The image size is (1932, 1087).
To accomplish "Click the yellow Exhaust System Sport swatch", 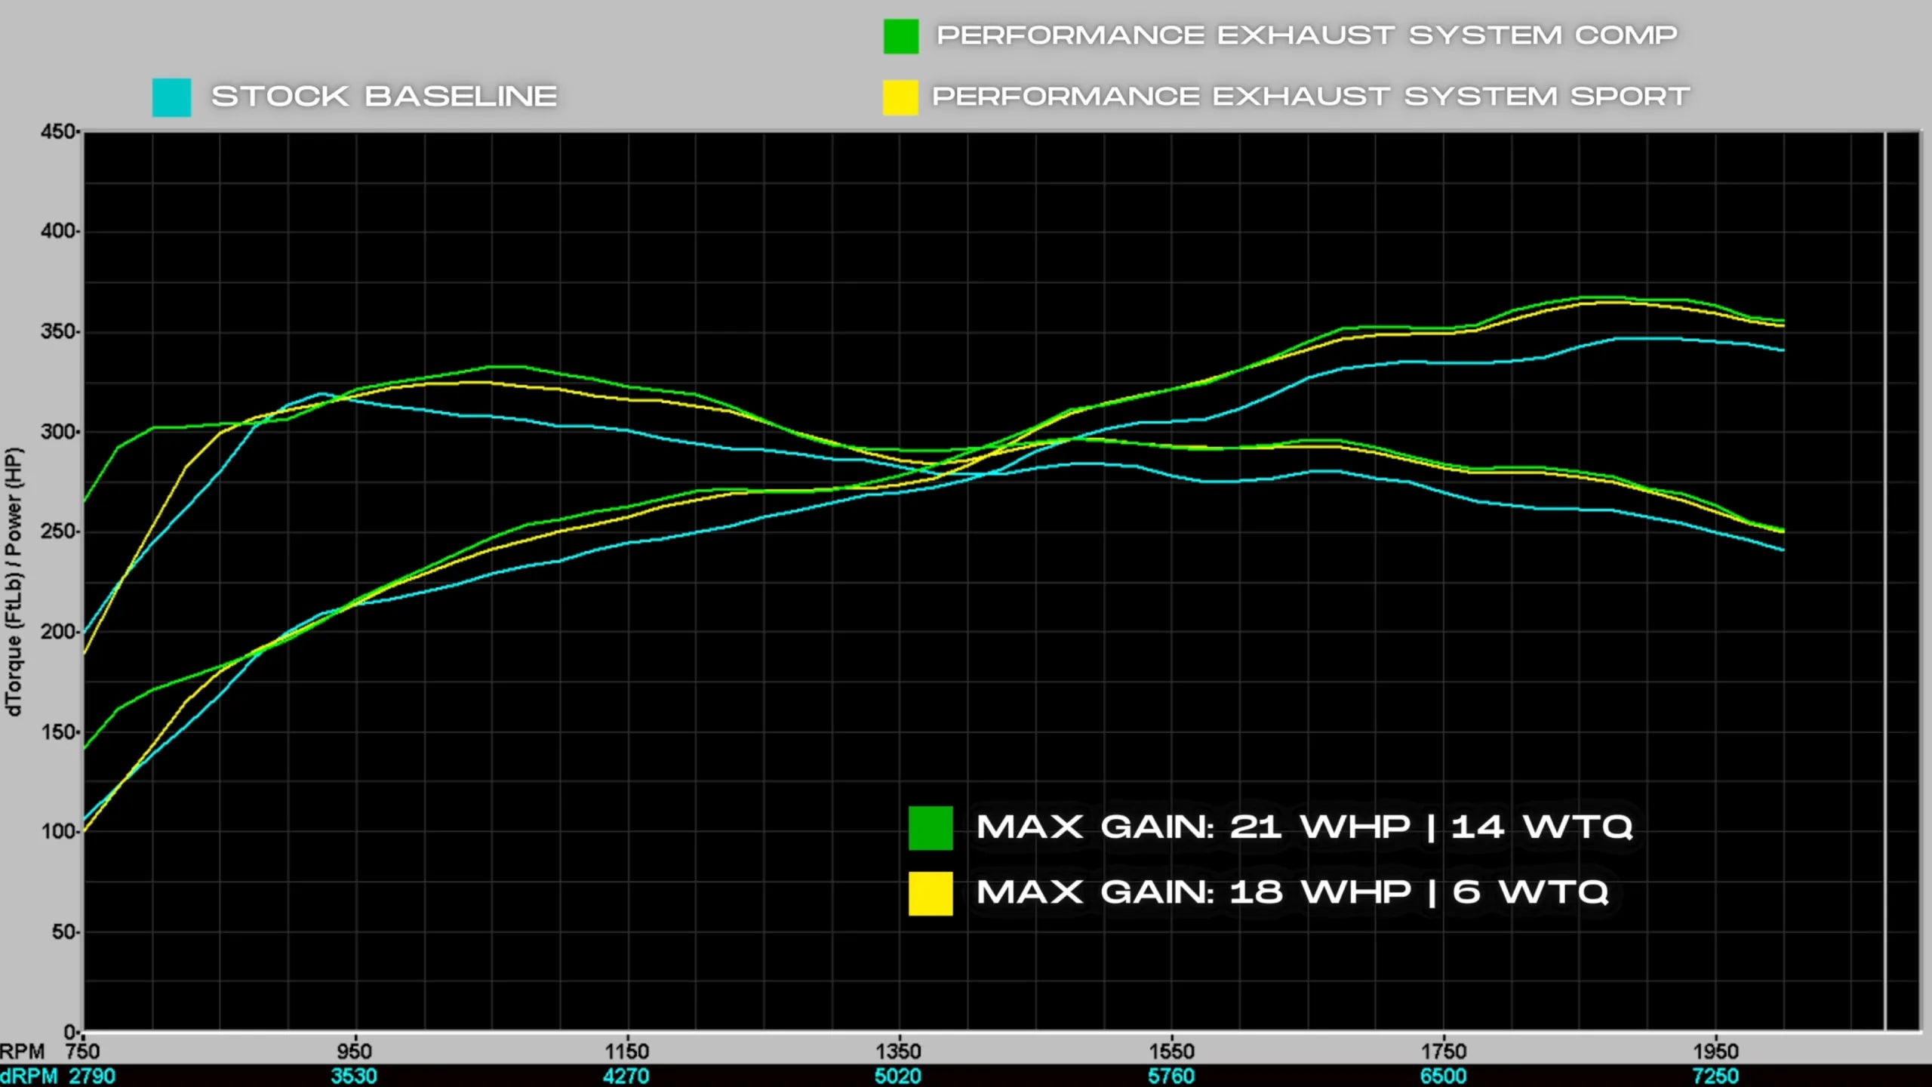I will click(x=900, y=97).
